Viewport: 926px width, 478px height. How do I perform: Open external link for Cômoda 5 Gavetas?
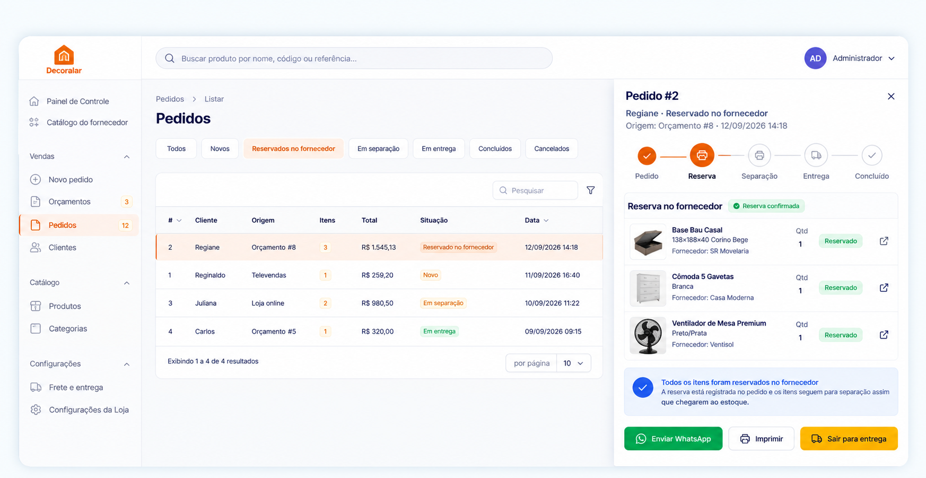(x=884, y=288)
